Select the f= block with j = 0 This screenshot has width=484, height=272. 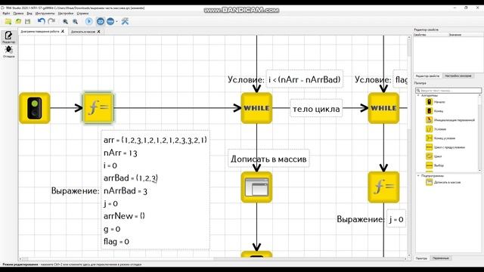[383, 187]
